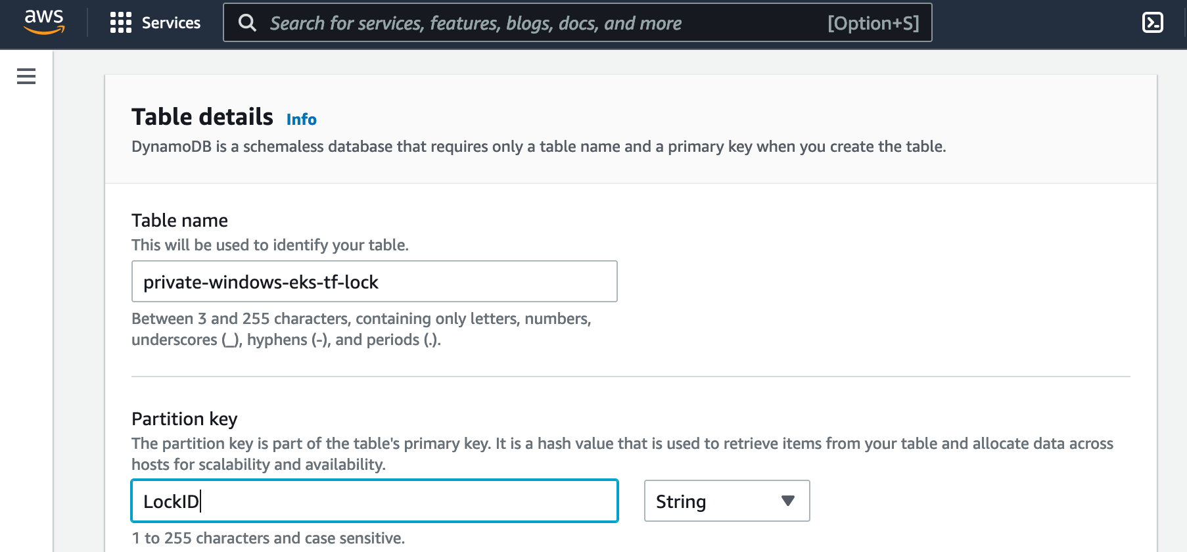
Task: Click the partition key description paragraph
Action: click(622, 454)
